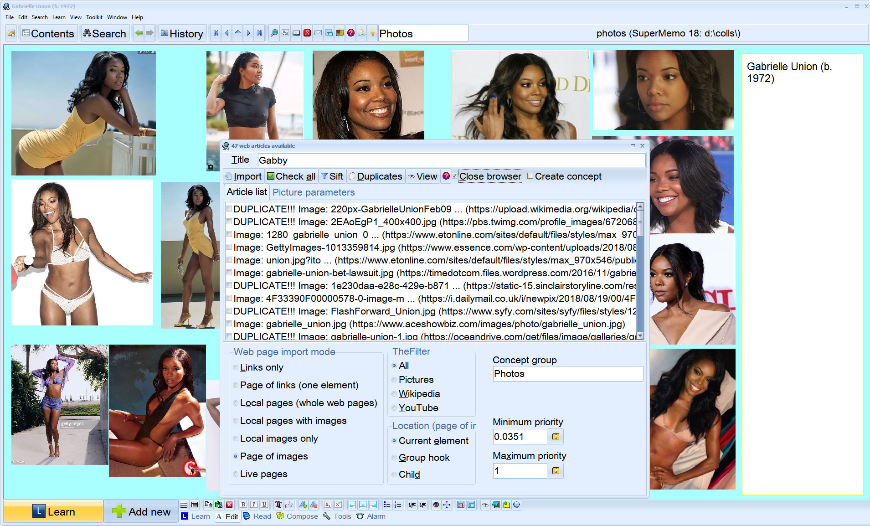Open the Minimum priority selector button
This screenshot has width=870, height=526.
[556, 437]
